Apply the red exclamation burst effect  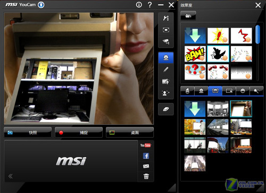(x=218, y=36)
